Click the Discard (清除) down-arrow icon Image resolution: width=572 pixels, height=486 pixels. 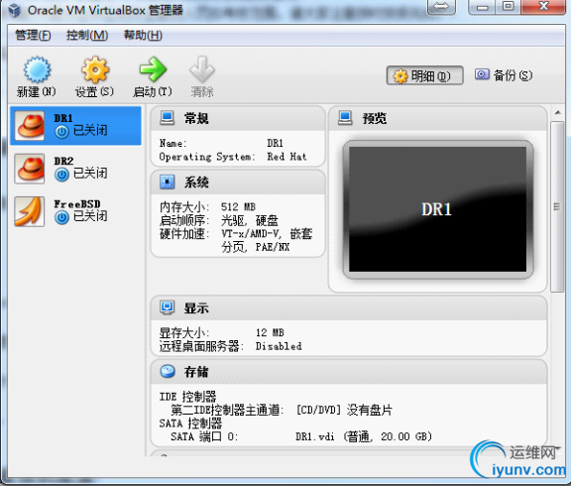202,69
